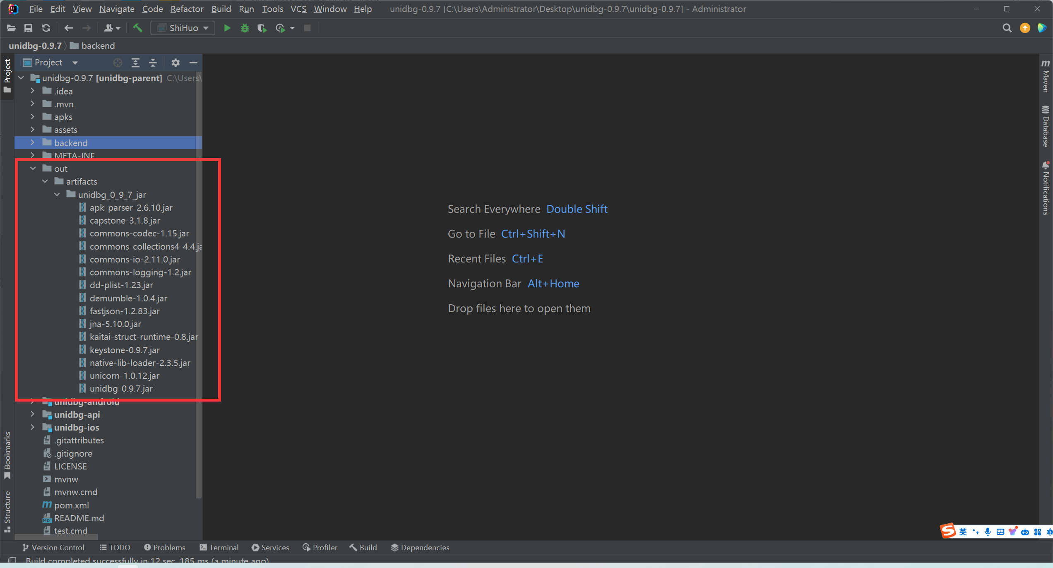Click the Sogou input method S icon
The height and width of the screenshot is (568, 1053).
tap(948, 531)
